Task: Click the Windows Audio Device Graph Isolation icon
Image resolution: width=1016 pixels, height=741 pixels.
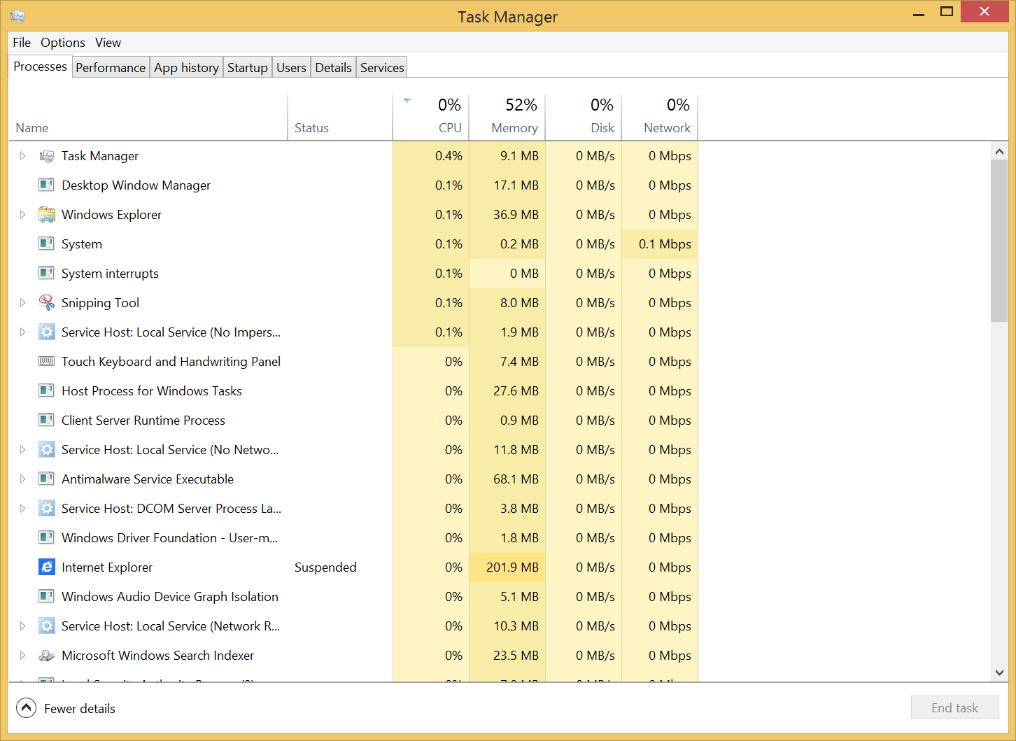Action: click(47, 597)
